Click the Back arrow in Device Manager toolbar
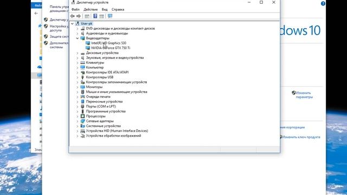This screenshot has width=347, height=195. [x=72, y=16]
